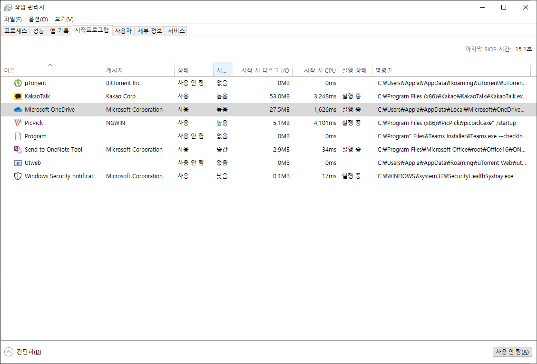The image size is (537, 364).
Task: Open the 파일(F) menu
Action: point(13,19)
